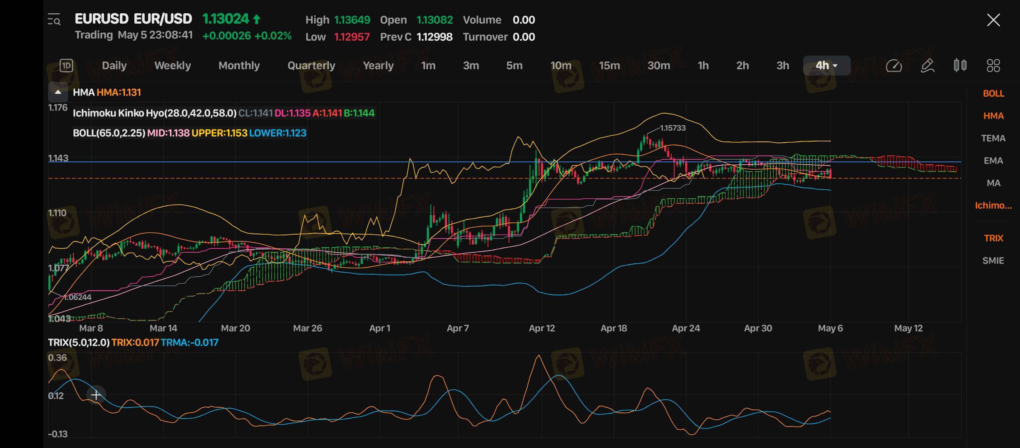Open the 4h timeframe dropdown
Screen dimensions: 1020x448
pos(826,66)
